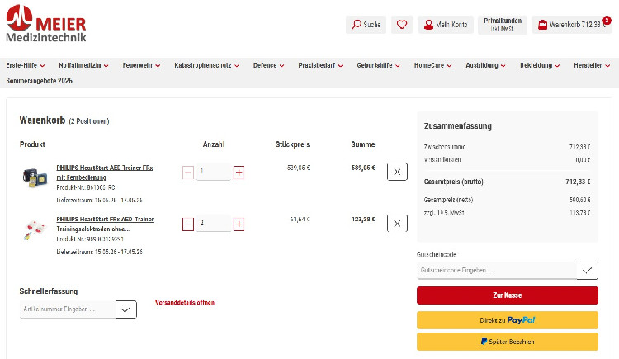This screenshot has width=619, height=359.
Task: Decrease quantity of AED Trainer FRx mit Fernbedienung
Action: point(188,172)
